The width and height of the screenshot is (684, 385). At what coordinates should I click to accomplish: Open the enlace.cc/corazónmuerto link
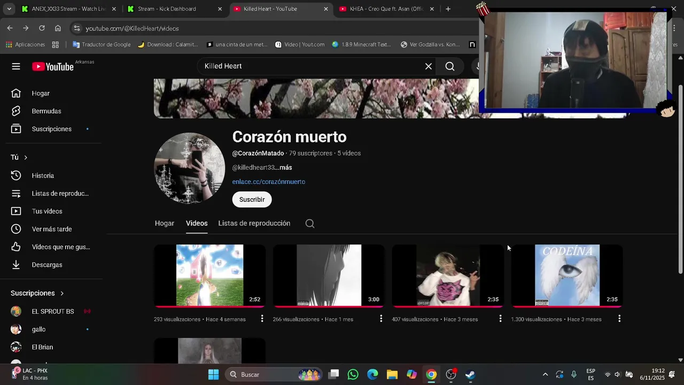pyautogui.click(x=269, y=182)
